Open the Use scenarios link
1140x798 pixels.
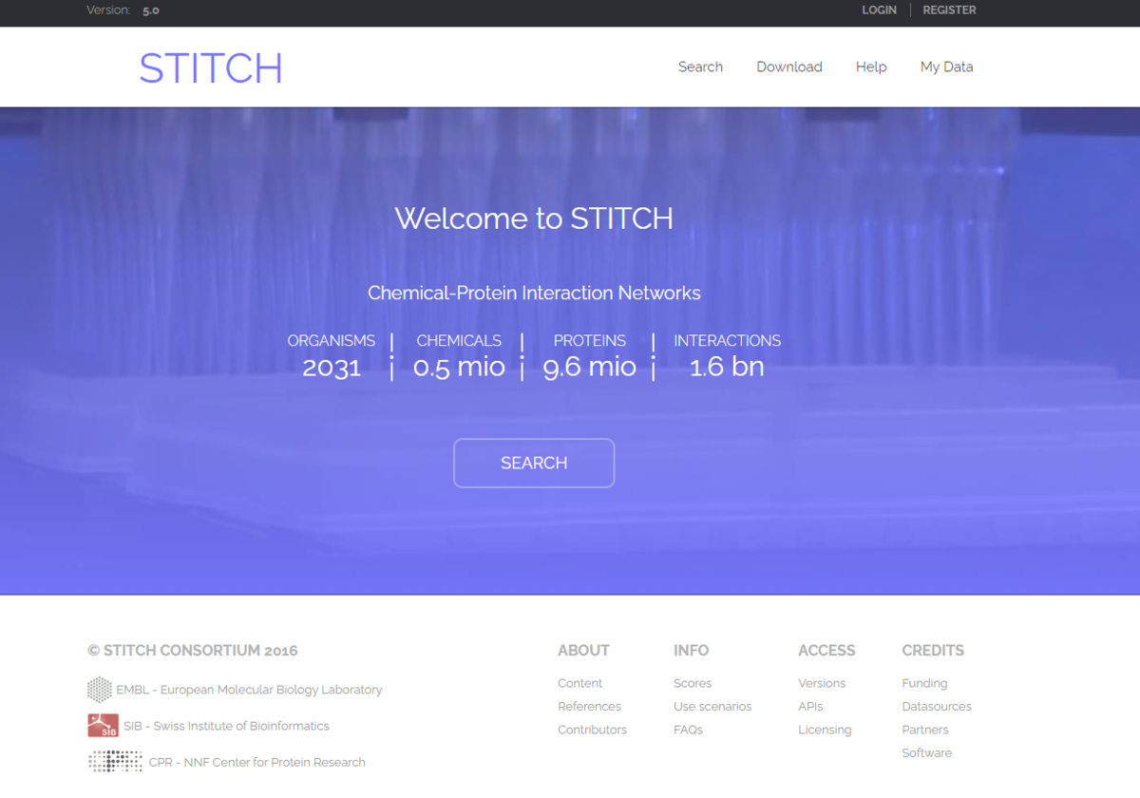tap(712, 706)
